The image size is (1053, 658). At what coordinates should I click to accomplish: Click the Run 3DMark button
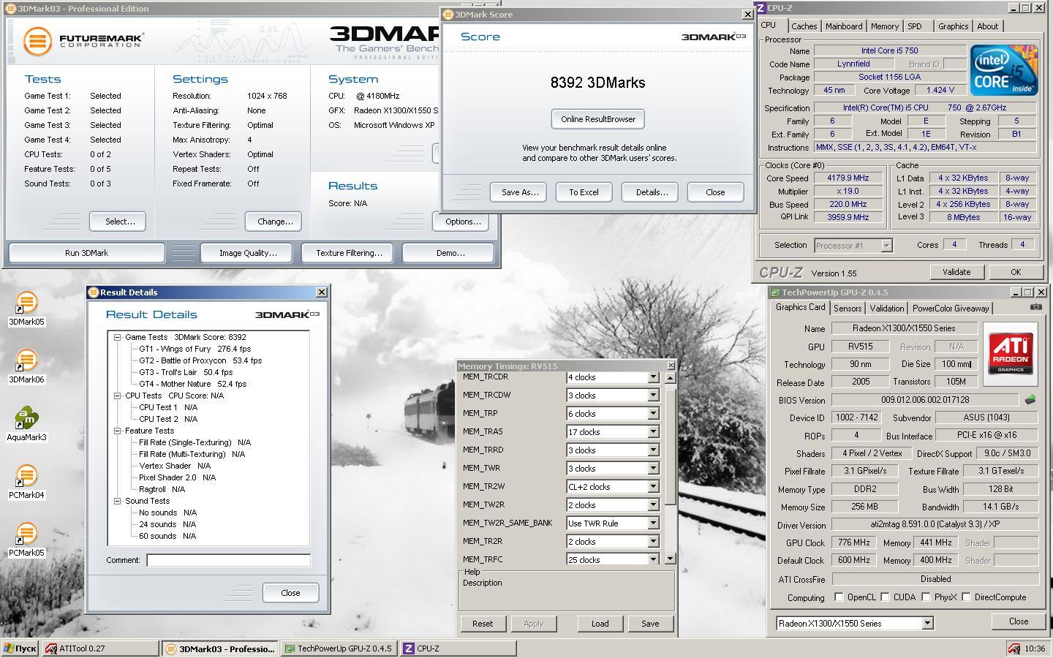click(x=86, y=253)
